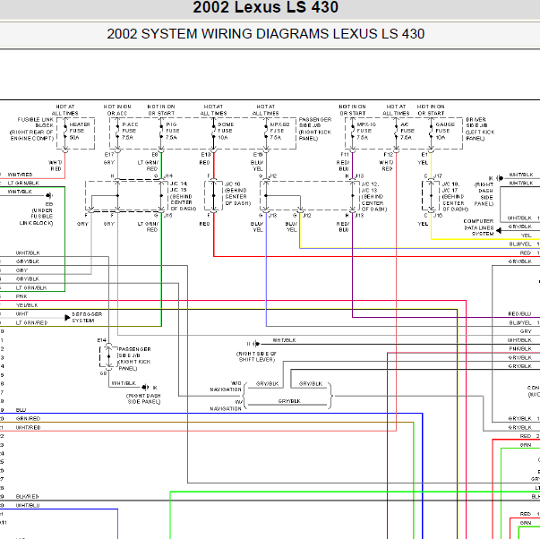Click the PASSENGER SIDE J/B label beside MPX-B2 fuse
Viewport: 540px width, 539px height.
[x=314, y=129]
